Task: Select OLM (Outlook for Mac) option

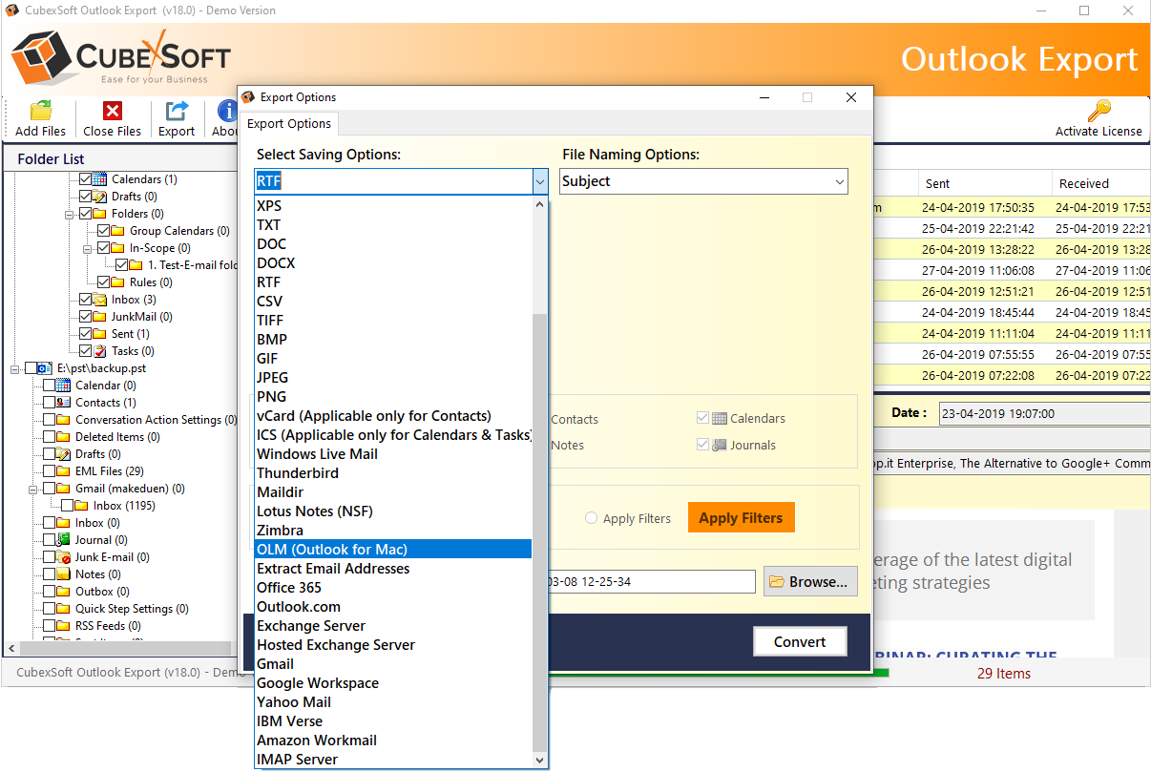Action: (x=393, y=550)
